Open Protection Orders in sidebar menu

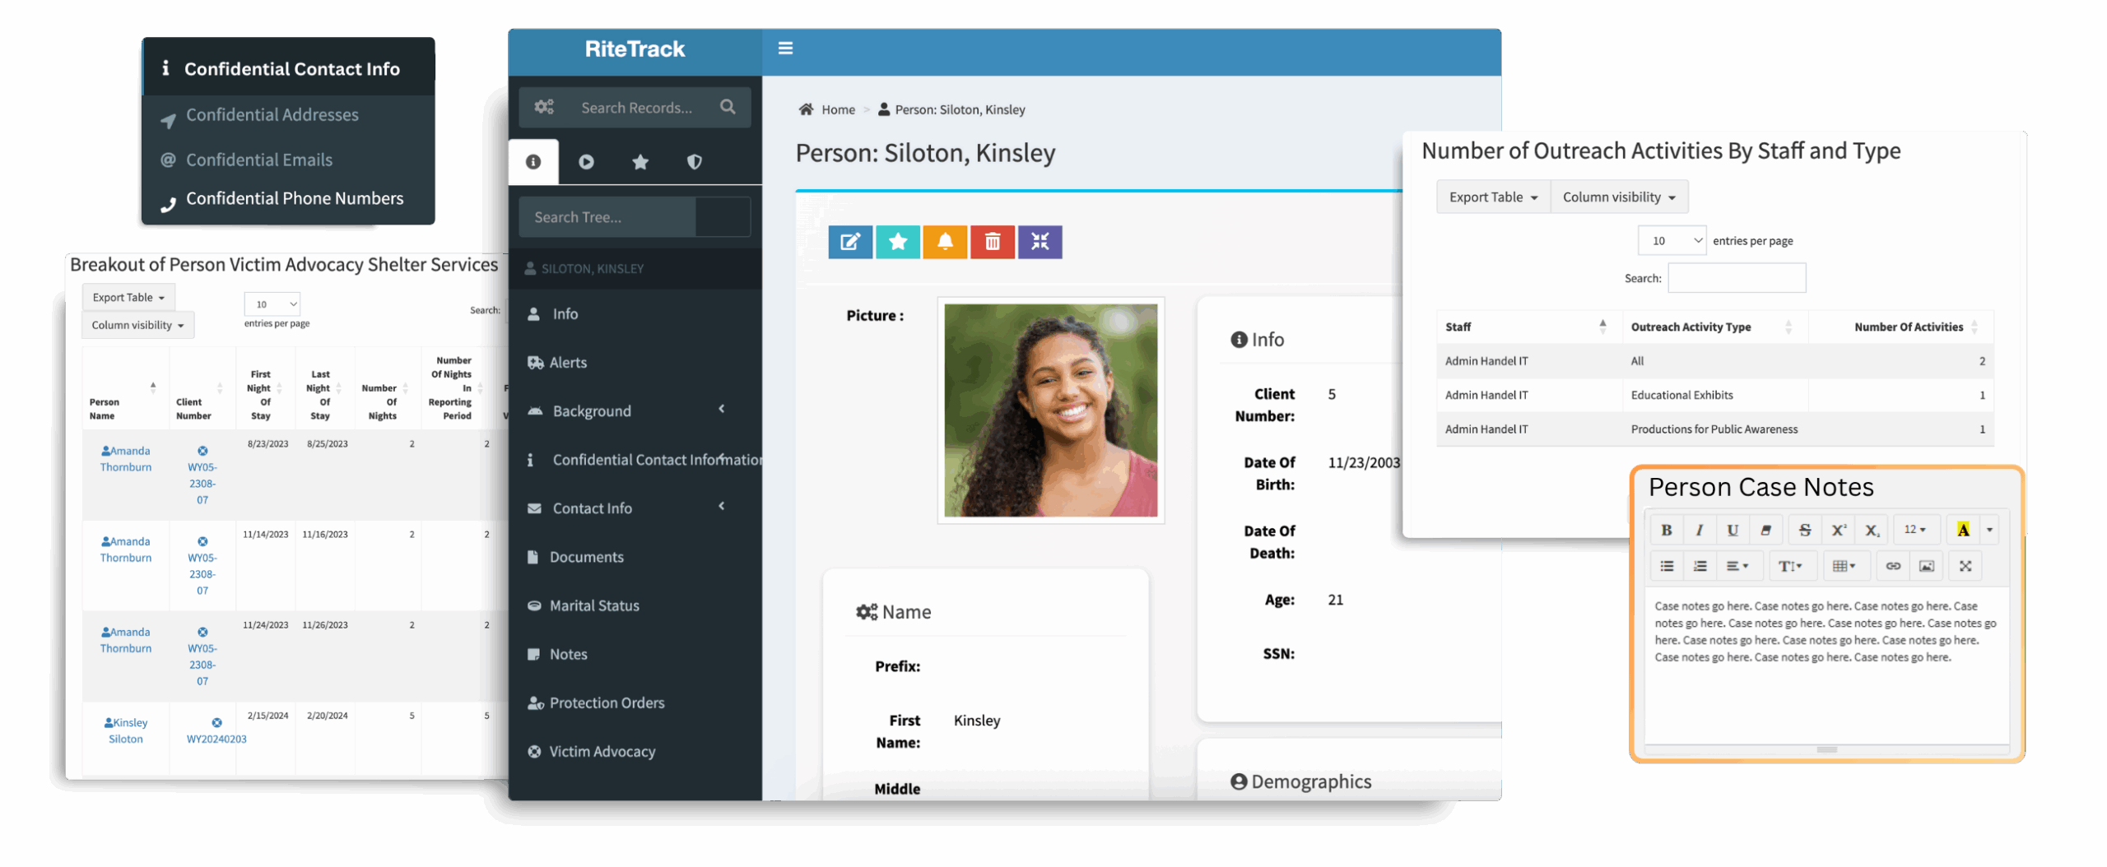[607, 702]
